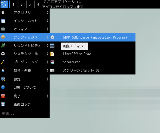160x133 pixels.
Task: Expand the アクセサリ submenu arrow
Action: [x=47, y=13]
